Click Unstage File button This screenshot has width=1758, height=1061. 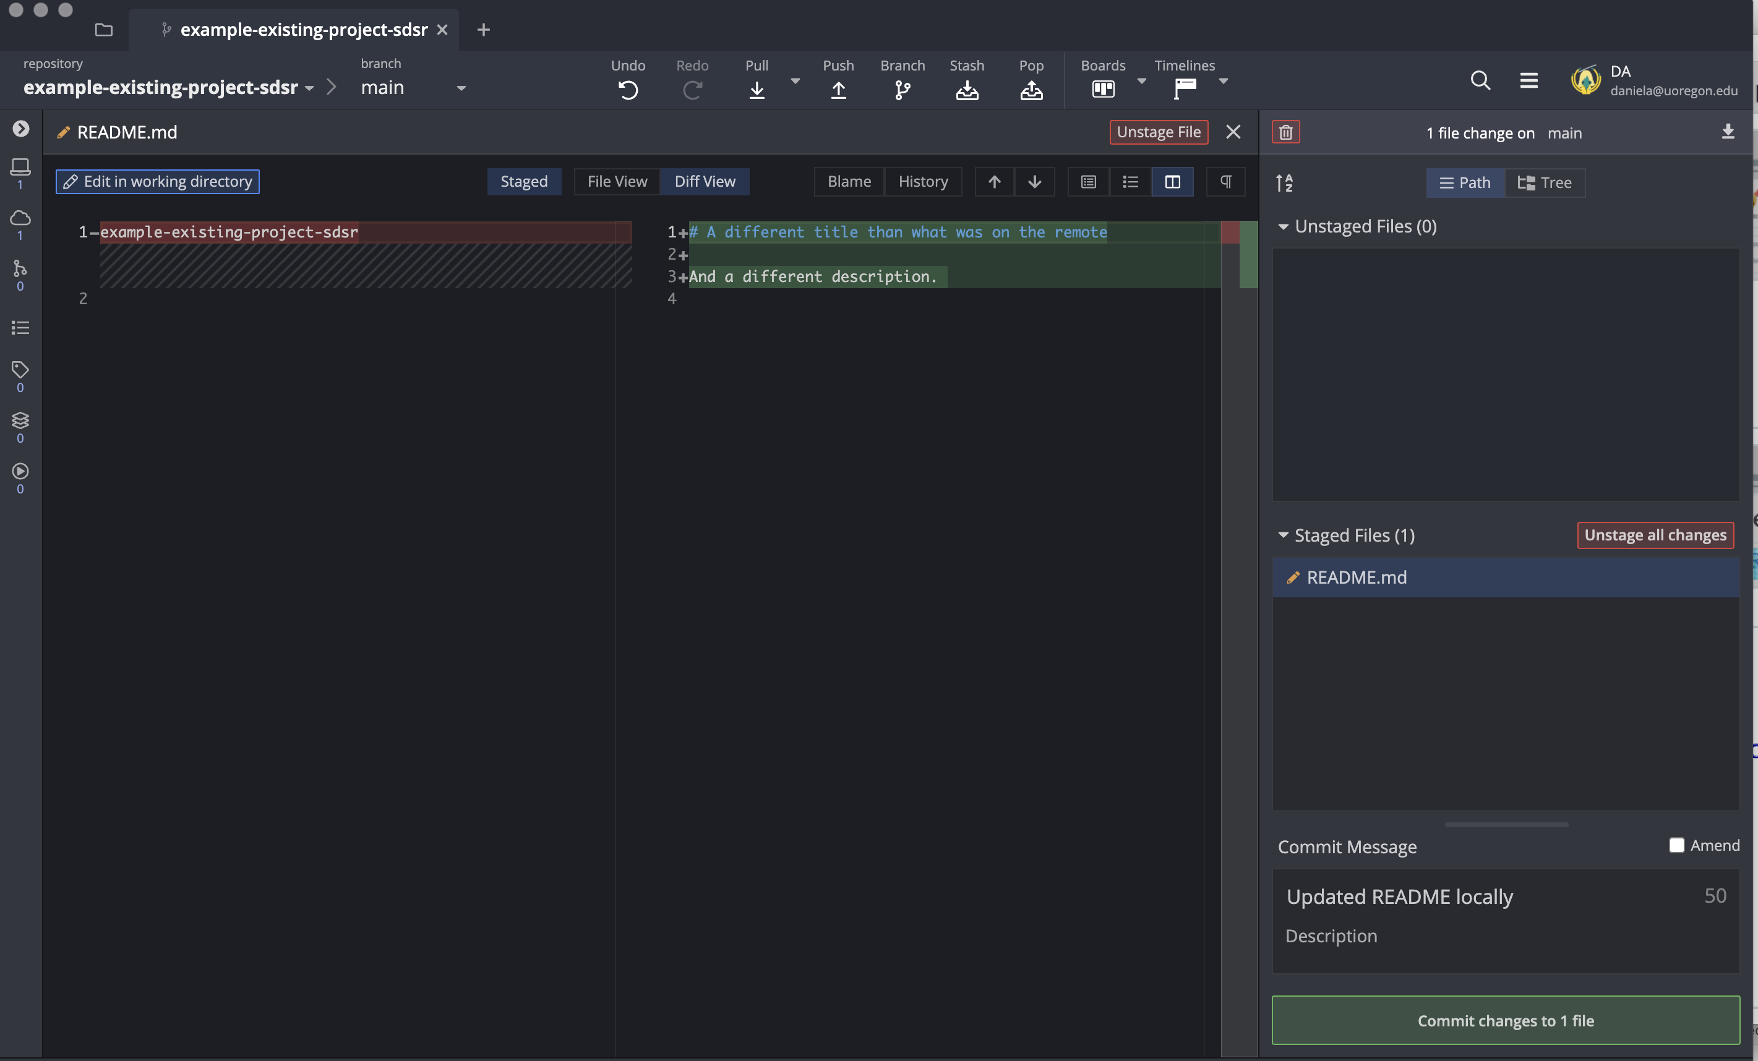(1158, 132)
